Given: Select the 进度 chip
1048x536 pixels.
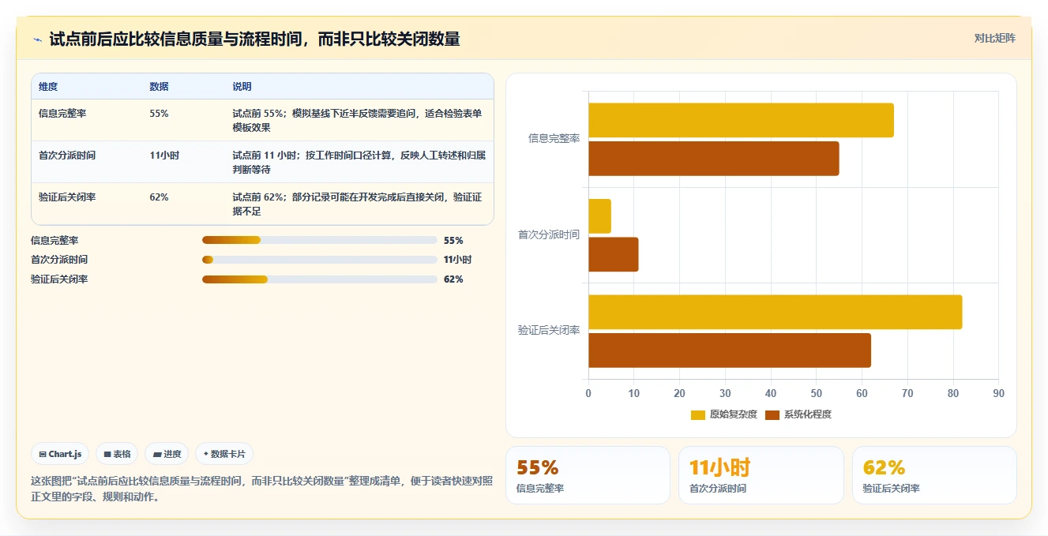Looking at the screenshot, I should point(167,454).
